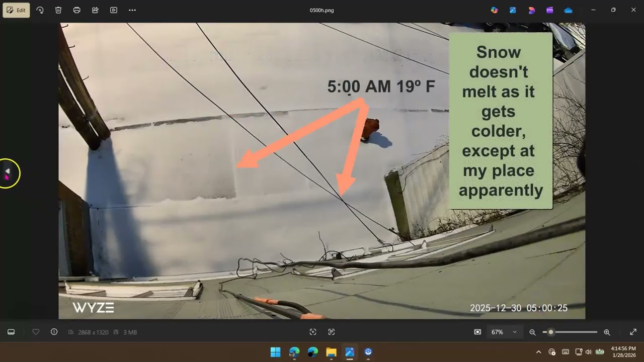The height and width of the screenshot is (362, 644).
Task: Show hidden icons via the tray chevron
Action: pos(538,352)
